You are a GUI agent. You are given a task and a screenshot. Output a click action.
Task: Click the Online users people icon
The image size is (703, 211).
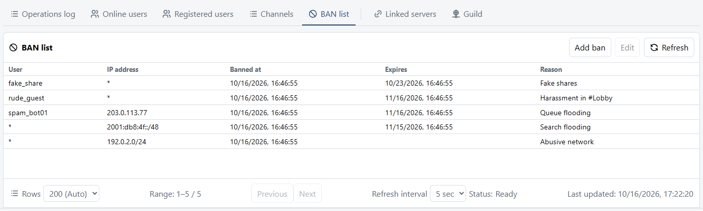95,14
